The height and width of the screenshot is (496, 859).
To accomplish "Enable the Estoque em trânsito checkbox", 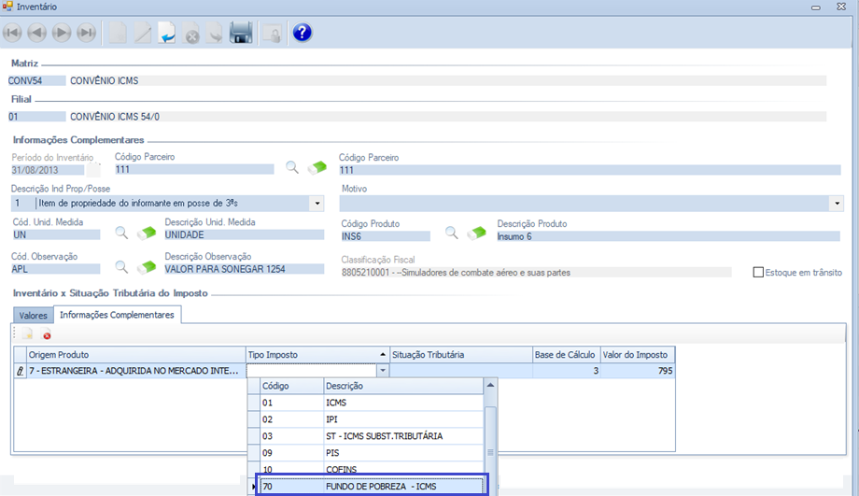I will click(758, 273).
